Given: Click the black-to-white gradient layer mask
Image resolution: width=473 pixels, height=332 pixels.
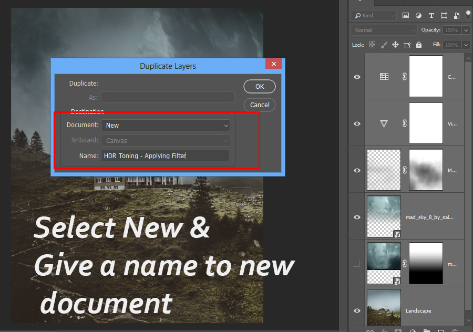Looking at the screenshot, I should click(426, 263).
